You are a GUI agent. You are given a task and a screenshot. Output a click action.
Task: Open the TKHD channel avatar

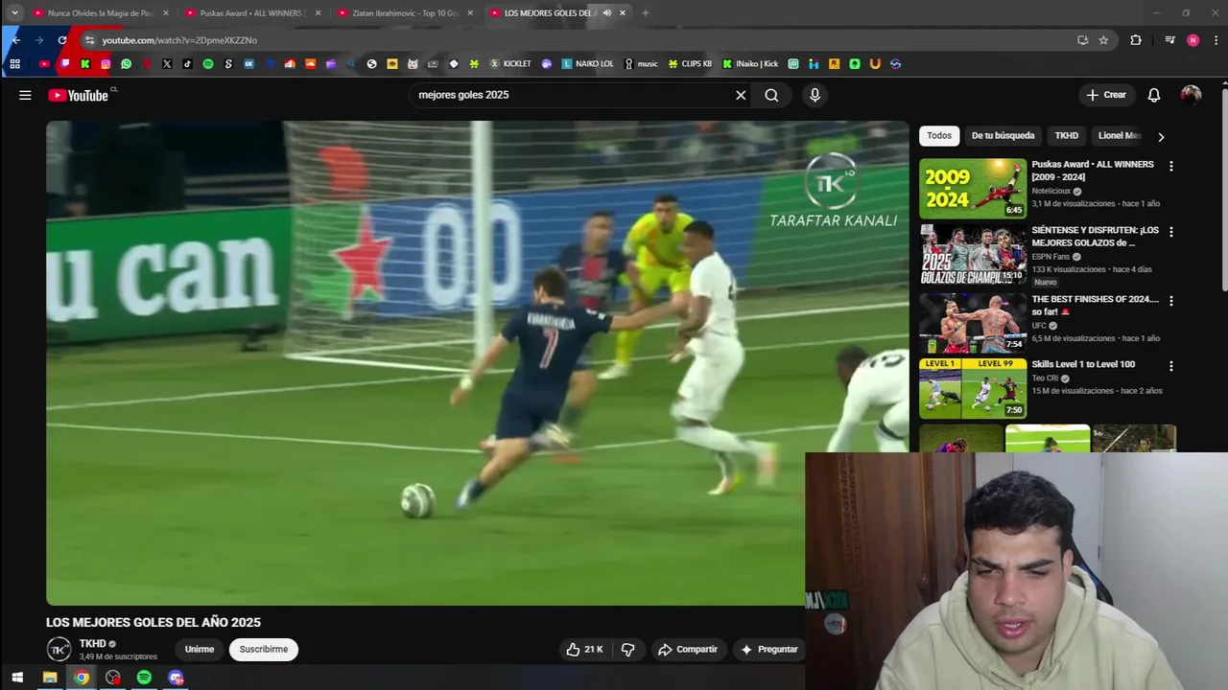tap(59, 649)
